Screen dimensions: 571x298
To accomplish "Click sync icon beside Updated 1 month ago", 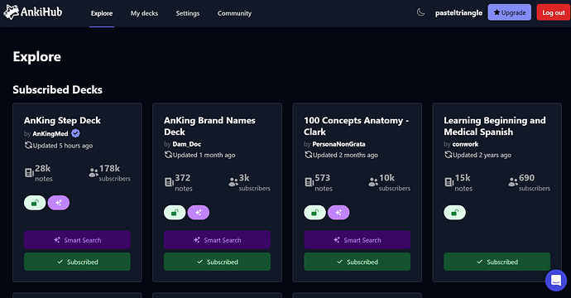I will pos(168,155).
